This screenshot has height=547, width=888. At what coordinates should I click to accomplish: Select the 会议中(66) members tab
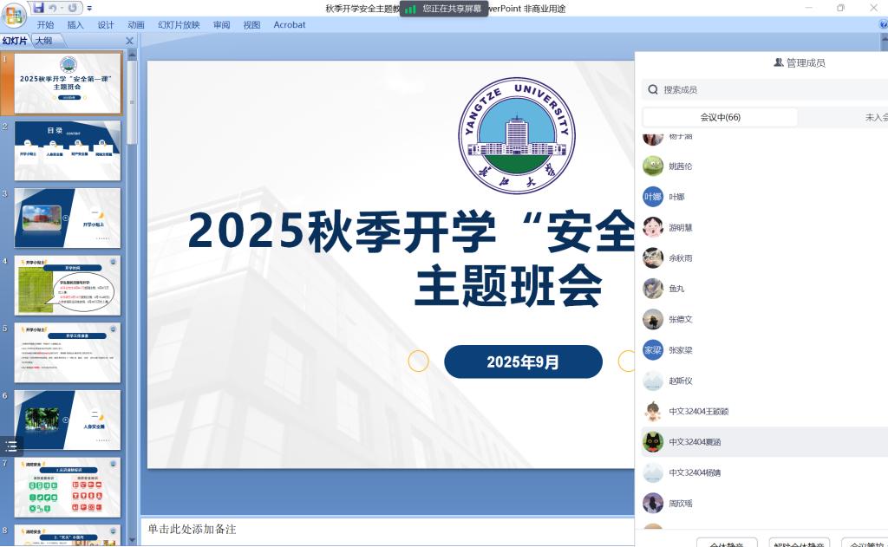pyautogui.click(x=720, y=117)
